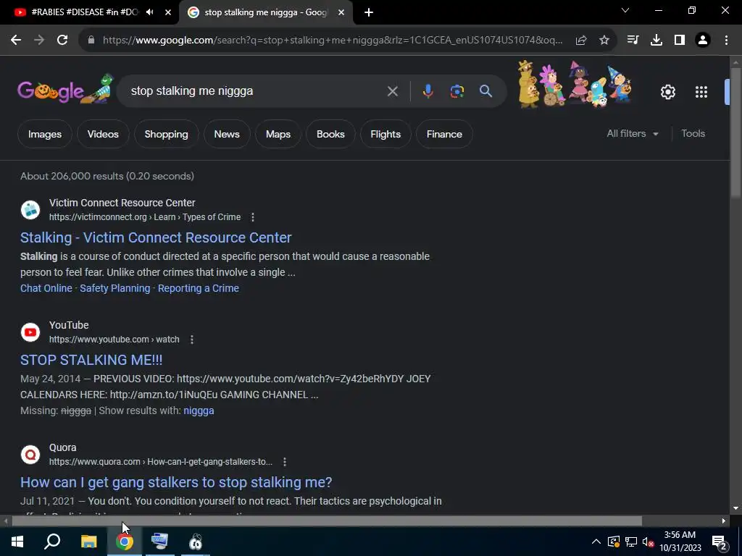Image resolution: width=742 pixels, height=556 pixels.
Task: Mute the audio in the YouTube tab
Action: (150, 12)
